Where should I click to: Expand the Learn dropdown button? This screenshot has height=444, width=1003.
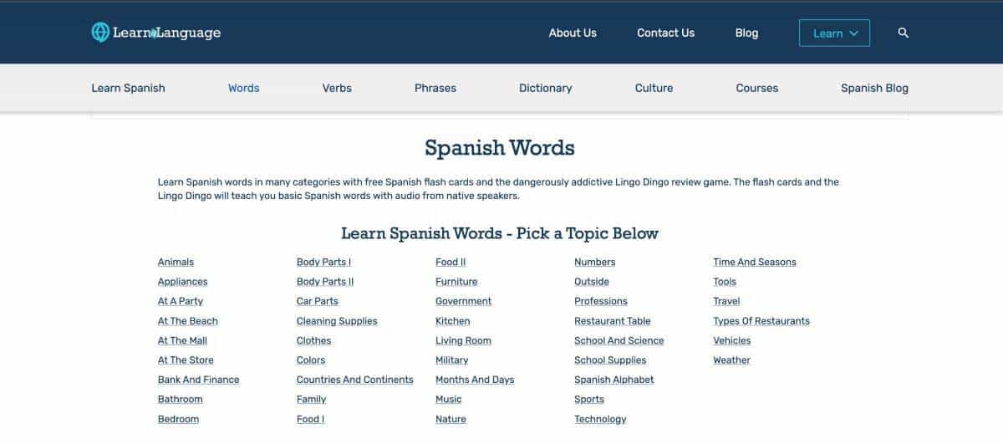click(x=834, y=33)
